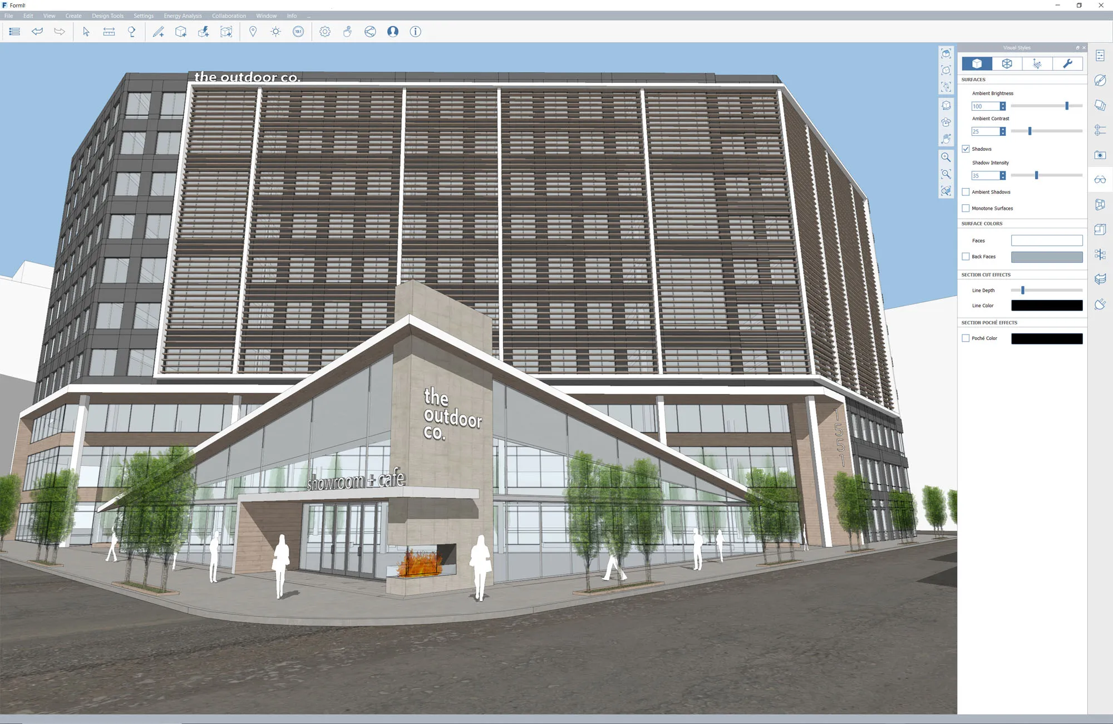Screen dimensions: 1113x724
Task: Open the Sketch pencil tool
Action: 159,32
